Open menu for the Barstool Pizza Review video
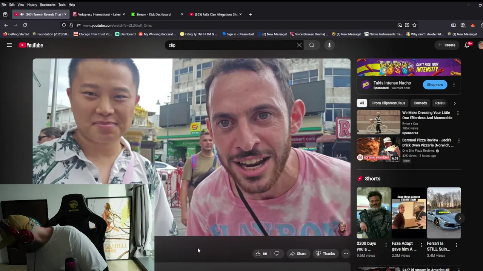483x271 pixels. coord(459,140)
